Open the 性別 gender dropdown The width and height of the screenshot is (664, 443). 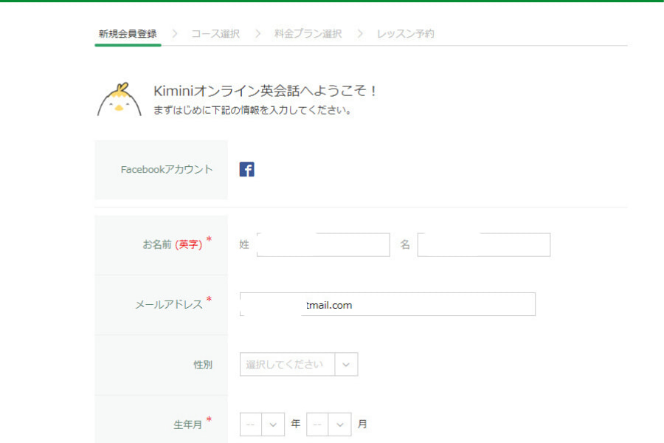point(299,364)
